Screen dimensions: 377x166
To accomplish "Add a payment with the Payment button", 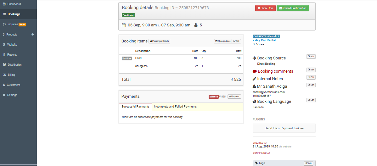I will click(x=234, y=97).
